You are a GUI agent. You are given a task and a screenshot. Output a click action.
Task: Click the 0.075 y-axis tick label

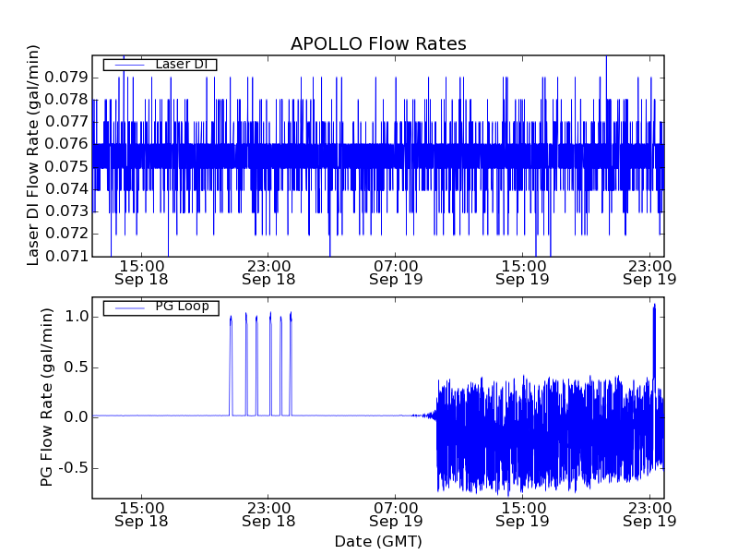[66, 166]
